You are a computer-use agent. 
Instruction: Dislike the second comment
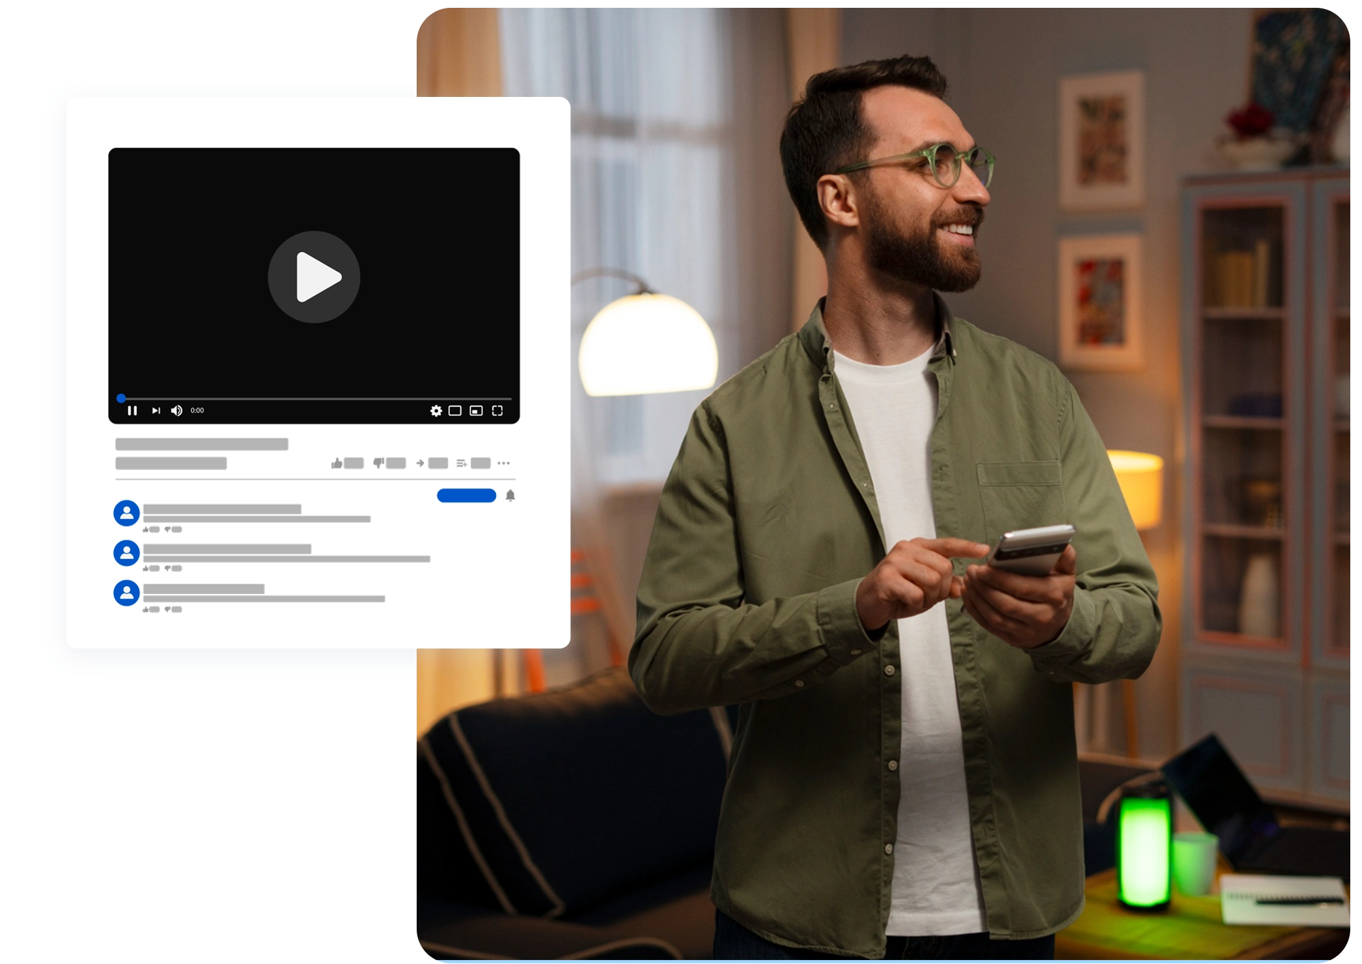pos(168,569)
